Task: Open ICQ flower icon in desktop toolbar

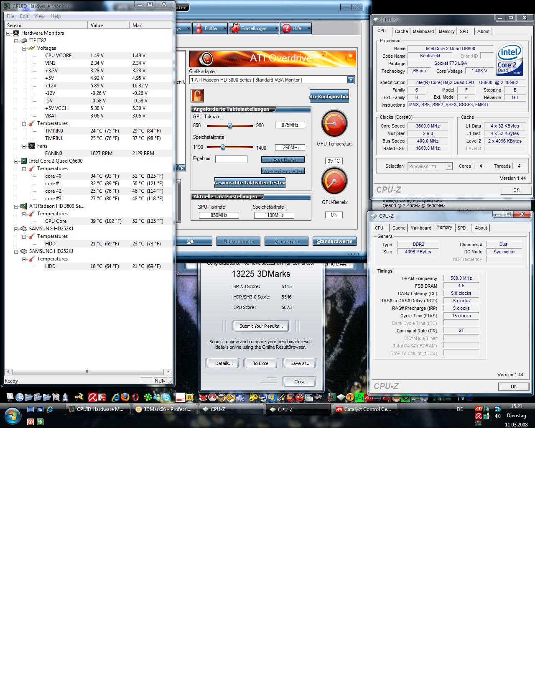Action: coord(148,397)
